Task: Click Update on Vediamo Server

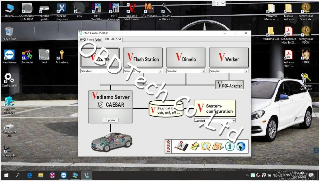Action: click(110, 120)
